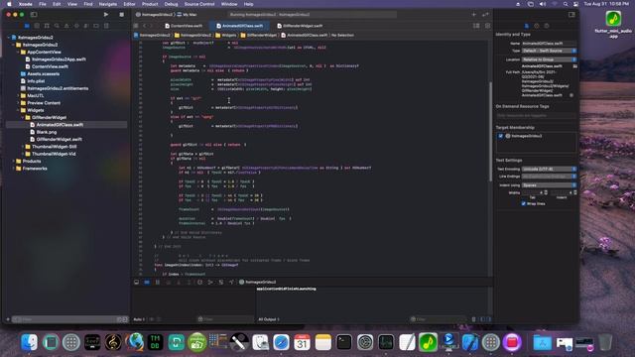Open the Line Endings dropdown
This screenshot has height=357, width=635.
click(549, 177)
